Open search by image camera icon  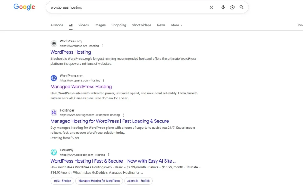click(x=232, y=7)
